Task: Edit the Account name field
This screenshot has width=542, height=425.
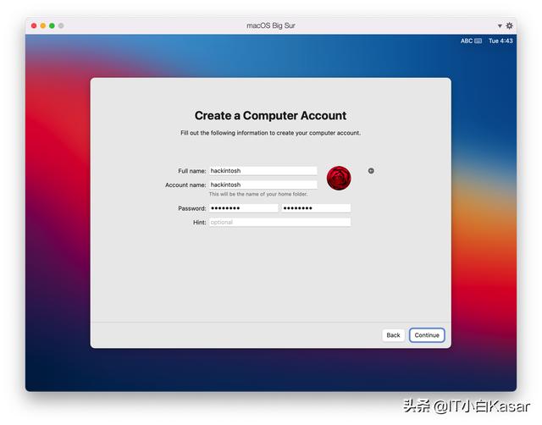Action: [x=263, y=185]
